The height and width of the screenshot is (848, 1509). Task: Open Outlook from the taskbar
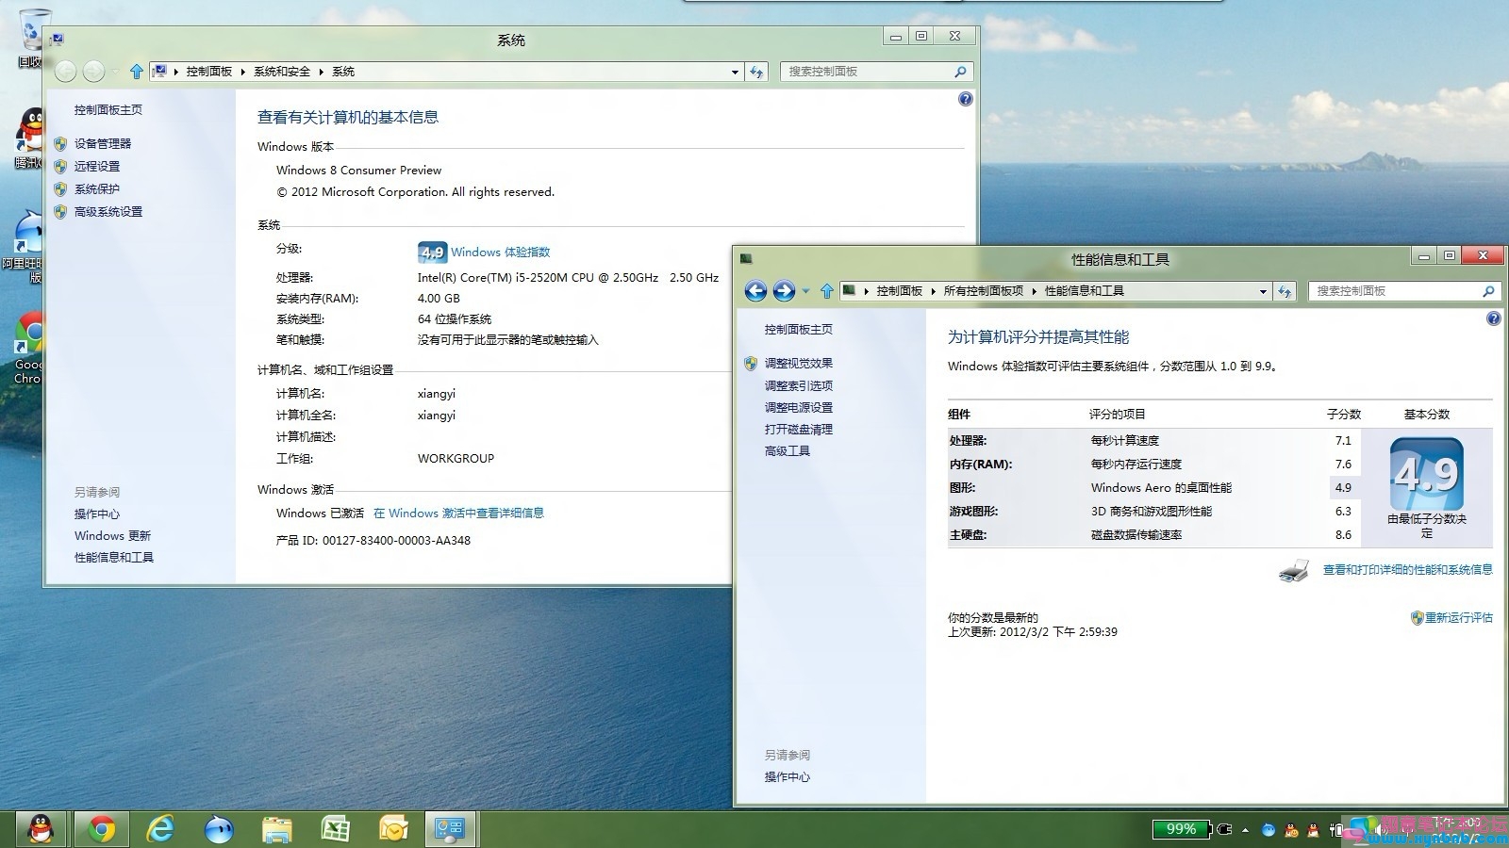click(x=393, y=829)
